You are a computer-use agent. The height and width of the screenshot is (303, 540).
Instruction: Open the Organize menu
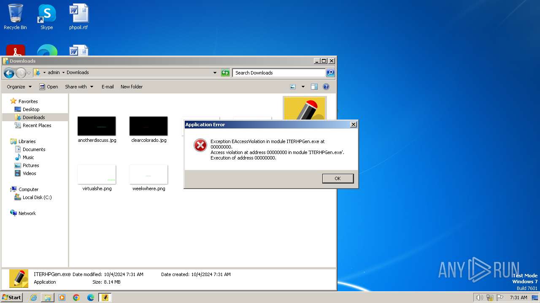pyautogui.click(x=19, y=87)
